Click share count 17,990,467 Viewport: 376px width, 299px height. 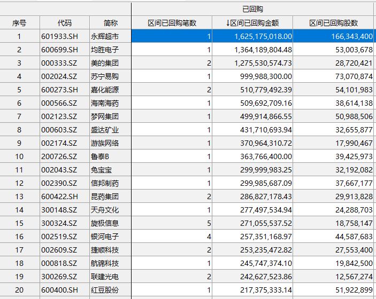point(354,143)
